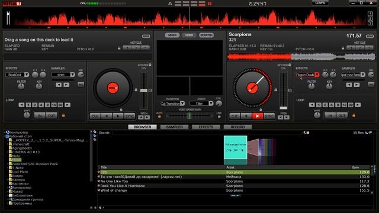Pause the right deck
This screenshot has width=379, height=213.
[x=246, y=116]
